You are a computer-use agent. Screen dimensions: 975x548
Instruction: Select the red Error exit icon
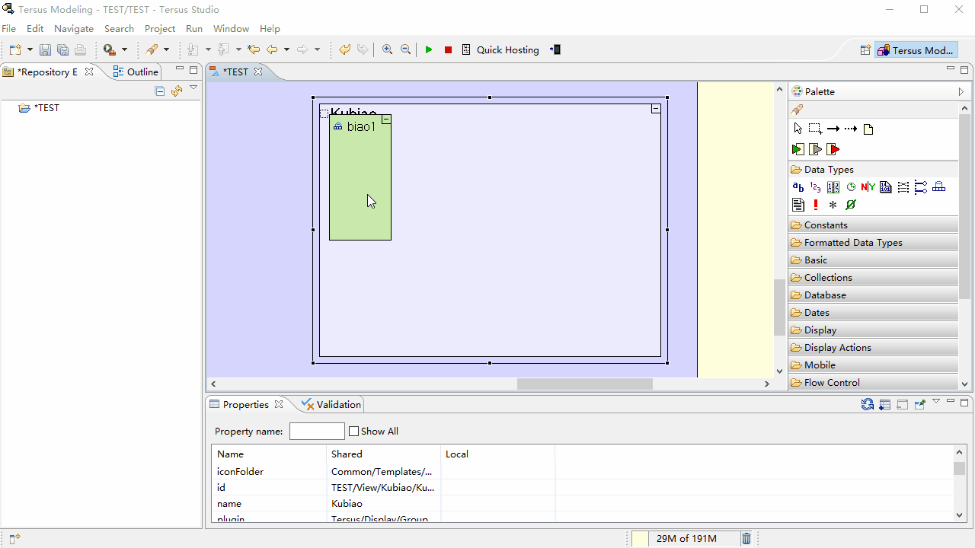(833, 149)
